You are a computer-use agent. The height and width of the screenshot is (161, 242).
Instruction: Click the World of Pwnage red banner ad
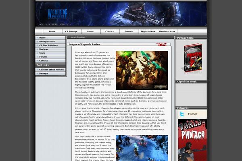192,140
